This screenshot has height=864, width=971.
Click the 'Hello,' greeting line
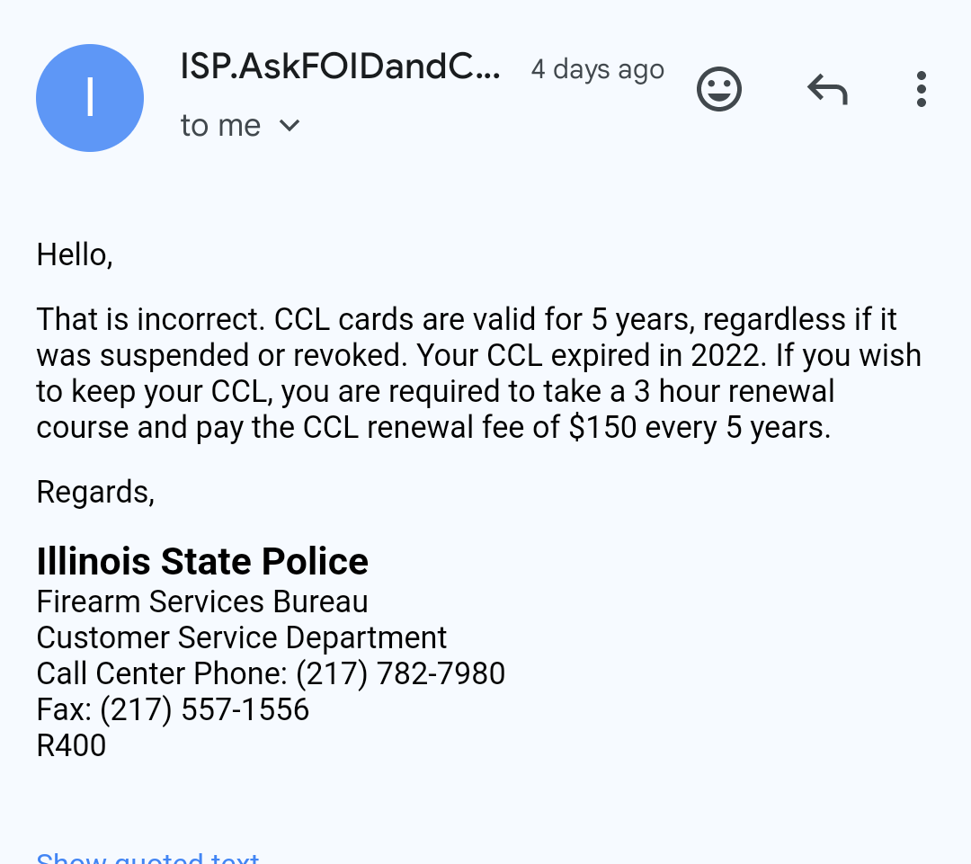75,255
